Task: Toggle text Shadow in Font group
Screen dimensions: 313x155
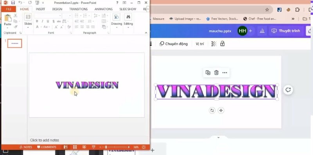Action: pos(53,21)
